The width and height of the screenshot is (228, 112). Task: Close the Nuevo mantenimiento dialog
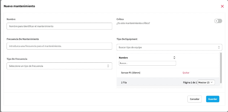tap(222, 6)
